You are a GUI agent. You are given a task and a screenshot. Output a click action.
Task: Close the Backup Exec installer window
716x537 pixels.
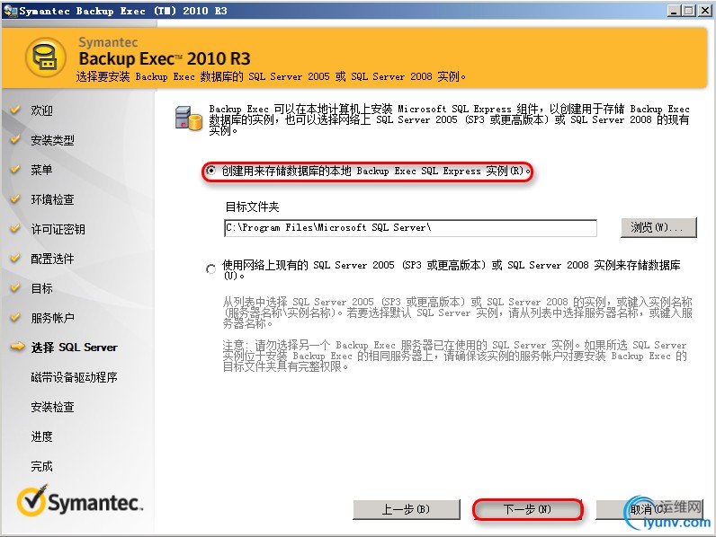pos(704,11)
